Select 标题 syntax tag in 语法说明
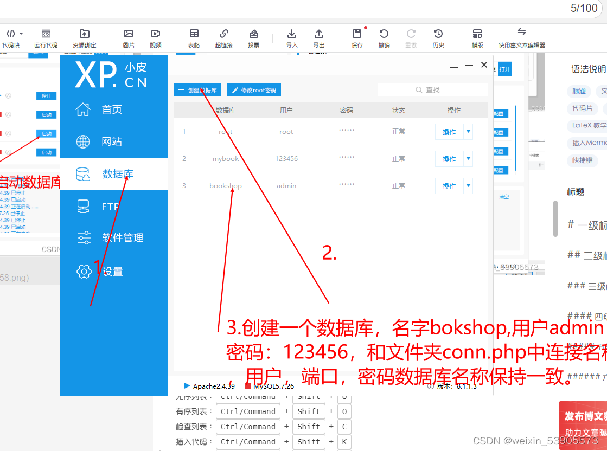The height and width of the screenshot is (451, 607). click(x=579, y=91)
